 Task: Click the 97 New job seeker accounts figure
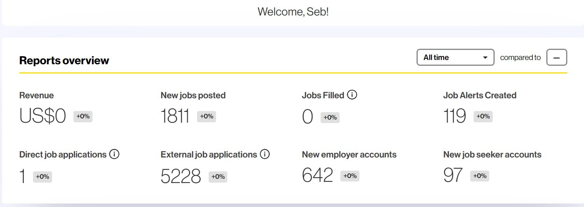[453, 176]
